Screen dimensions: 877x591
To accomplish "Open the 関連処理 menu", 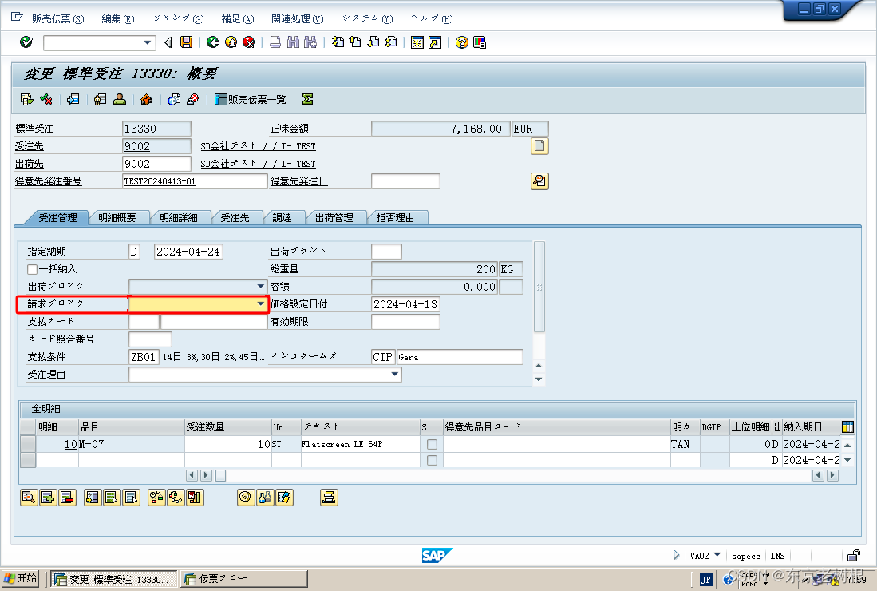I will pyautogui.click(x=297, y=18).
